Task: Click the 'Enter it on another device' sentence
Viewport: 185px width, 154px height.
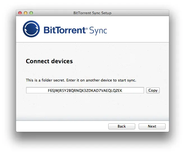Action: [x=101, y=80]
